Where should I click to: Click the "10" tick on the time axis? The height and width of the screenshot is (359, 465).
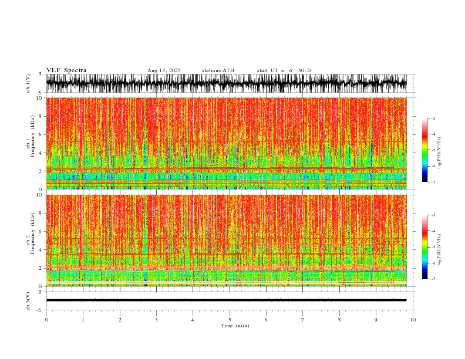coord(413,320)
